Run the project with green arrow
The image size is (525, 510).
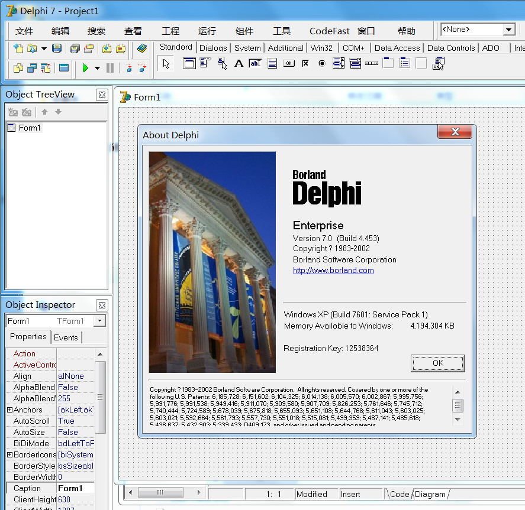(85, 68)
